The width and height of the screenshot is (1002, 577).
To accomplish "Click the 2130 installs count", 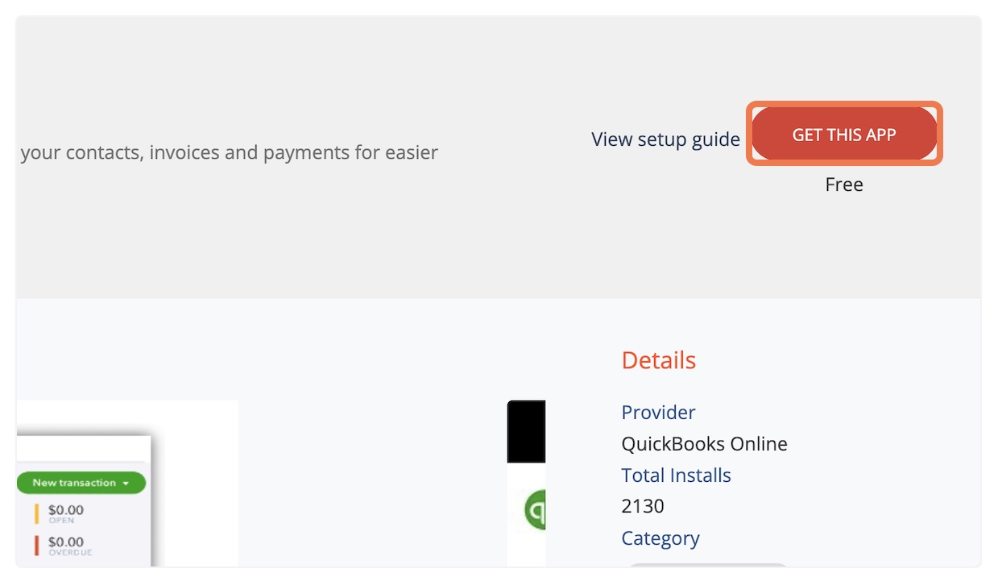I will tap(643, 507).
